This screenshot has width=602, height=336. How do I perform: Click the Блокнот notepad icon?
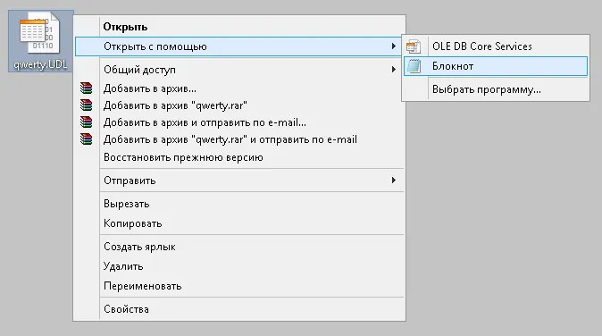click(x=414, y=66)
